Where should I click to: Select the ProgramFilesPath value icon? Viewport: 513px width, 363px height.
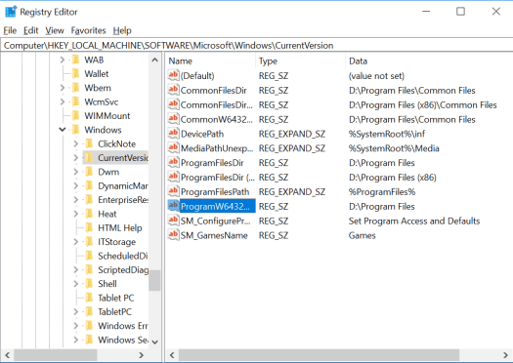tap(173, 191)
